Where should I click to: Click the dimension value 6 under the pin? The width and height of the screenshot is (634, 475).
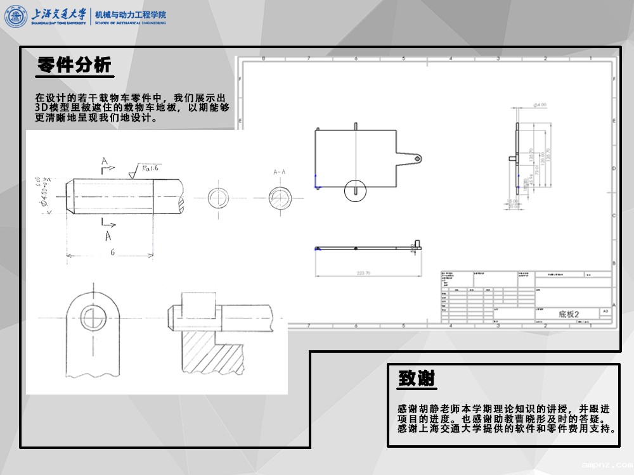pos(112,251)
